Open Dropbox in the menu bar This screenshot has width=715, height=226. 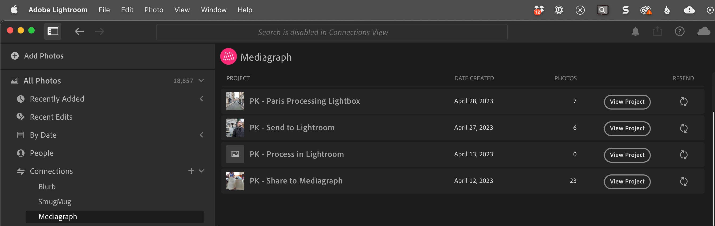coord(538,10)
